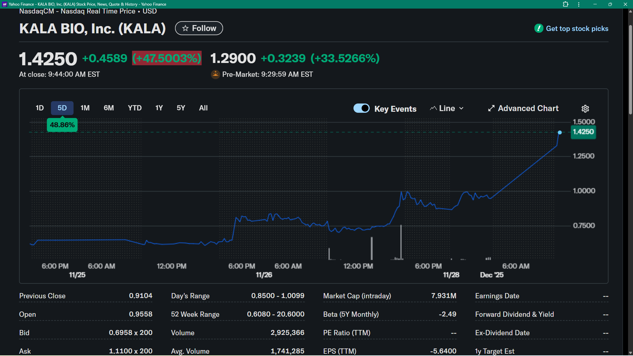Toggle the Key Events switch off
The image size is (633, 356).
(361, 108)
